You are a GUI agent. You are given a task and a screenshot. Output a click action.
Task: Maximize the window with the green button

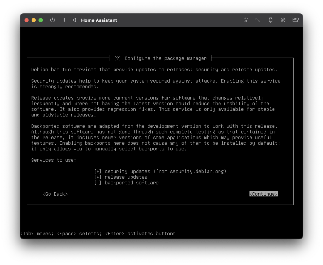point(41,20)
